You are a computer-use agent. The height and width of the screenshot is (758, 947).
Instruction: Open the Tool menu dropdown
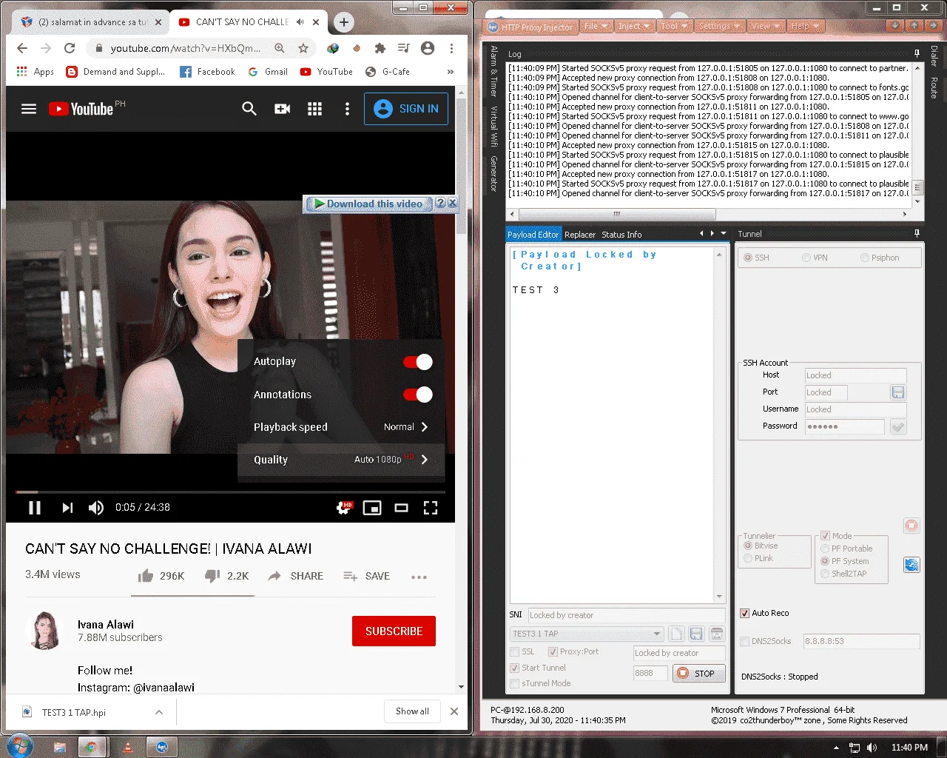(674, 27)
